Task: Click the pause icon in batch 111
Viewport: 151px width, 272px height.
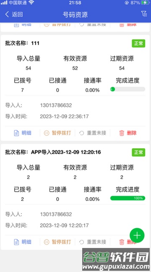Action: click(x=47, y=133)
